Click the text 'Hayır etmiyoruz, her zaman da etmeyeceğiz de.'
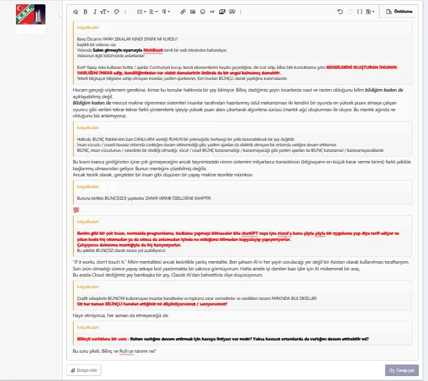The image size is (428, 381). [x=120, y=315]
